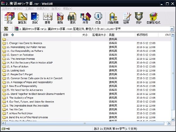Select '20. We Need Not Be Adversaries'

click(25, 90)
